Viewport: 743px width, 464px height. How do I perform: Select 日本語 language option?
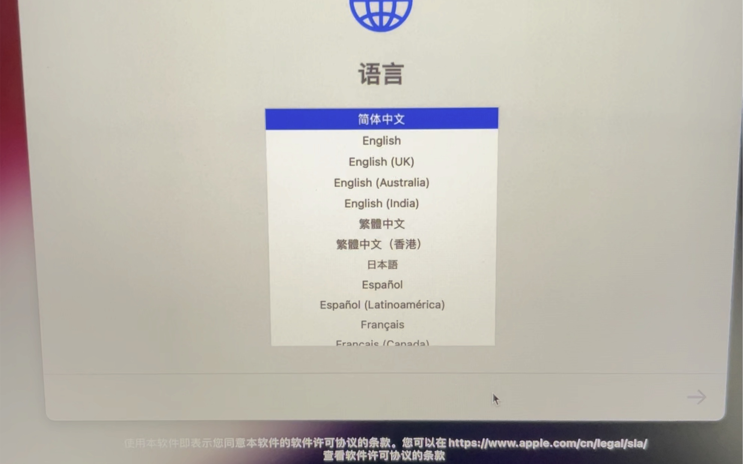point(381,264)
